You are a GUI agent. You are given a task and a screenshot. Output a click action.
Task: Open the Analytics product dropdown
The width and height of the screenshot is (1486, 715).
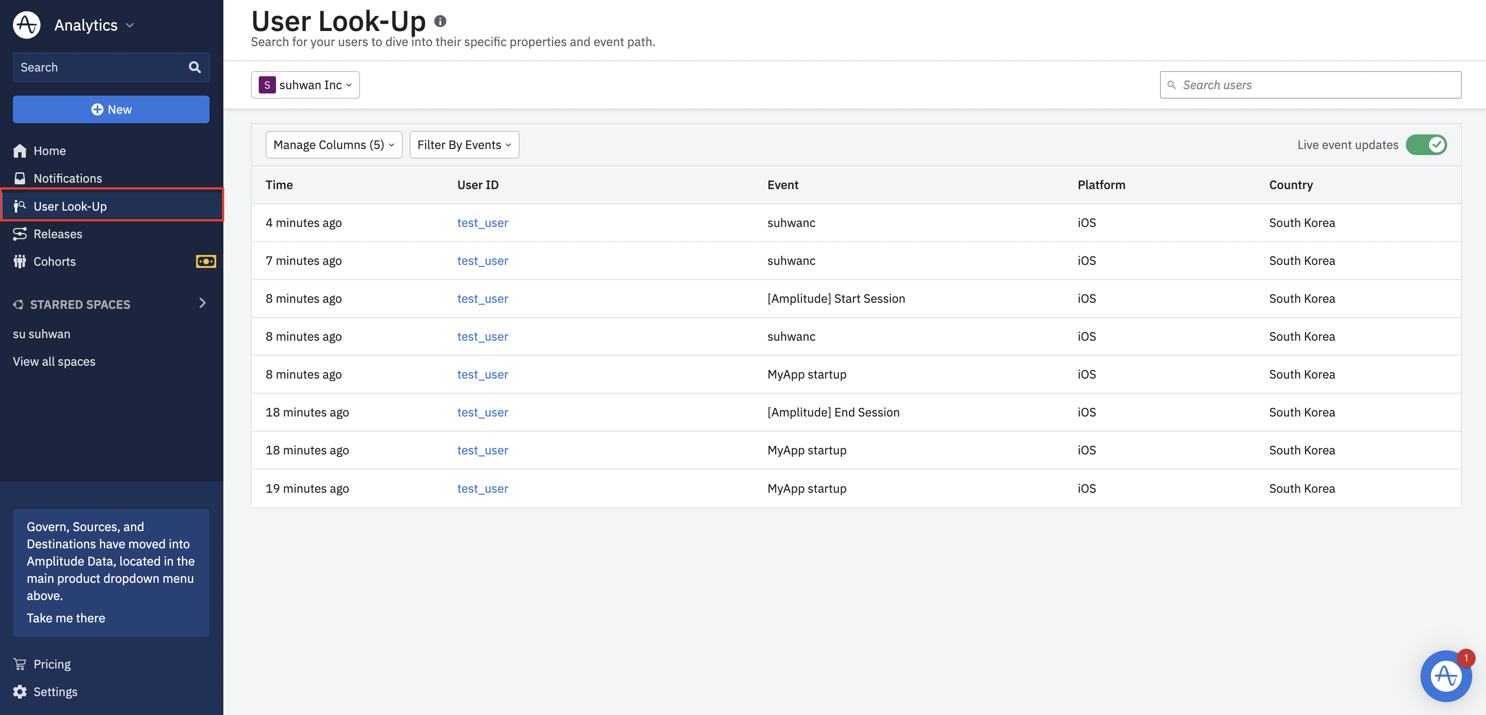click(94, 25)
